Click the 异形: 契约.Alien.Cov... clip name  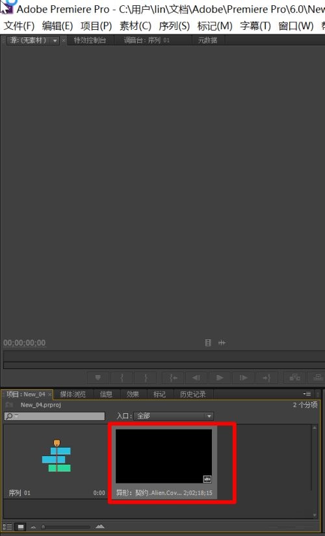(149, 493)
